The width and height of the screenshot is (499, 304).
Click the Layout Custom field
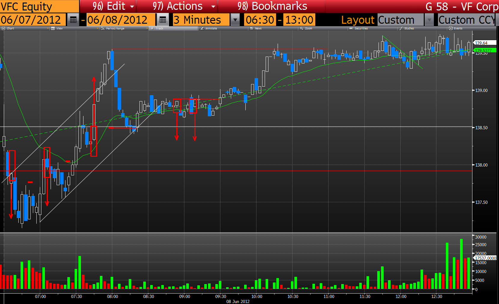point(401,20)
